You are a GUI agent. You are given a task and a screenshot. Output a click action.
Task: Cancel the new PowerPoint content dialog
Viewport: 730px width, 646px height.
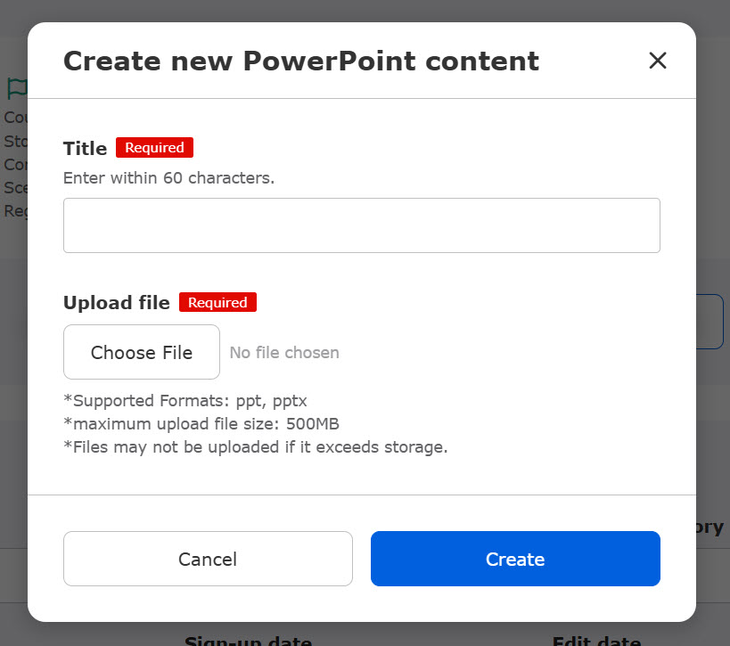click(208, 559)
